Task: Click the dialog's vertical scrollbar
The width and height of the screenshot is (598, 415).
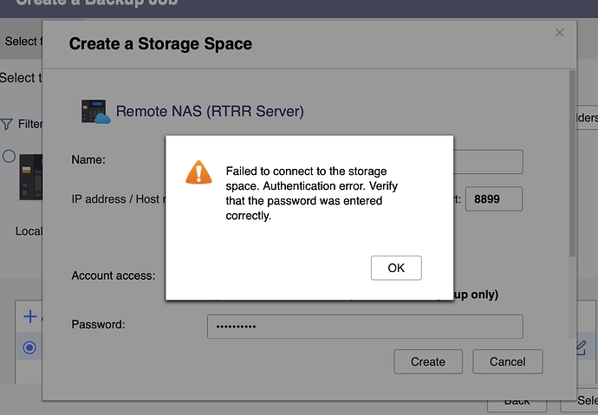Action: coord(570,165)
